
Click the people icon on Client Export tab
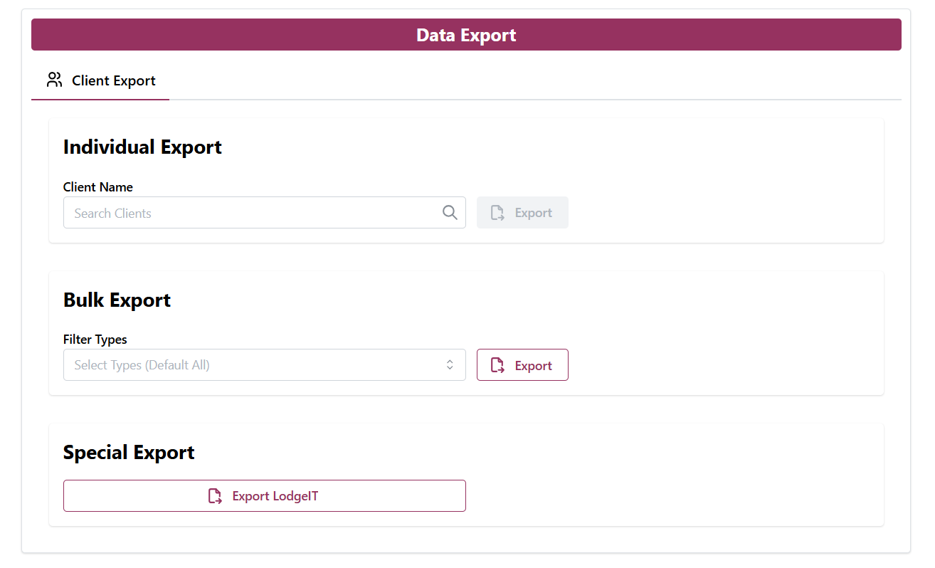click(54, 80)
